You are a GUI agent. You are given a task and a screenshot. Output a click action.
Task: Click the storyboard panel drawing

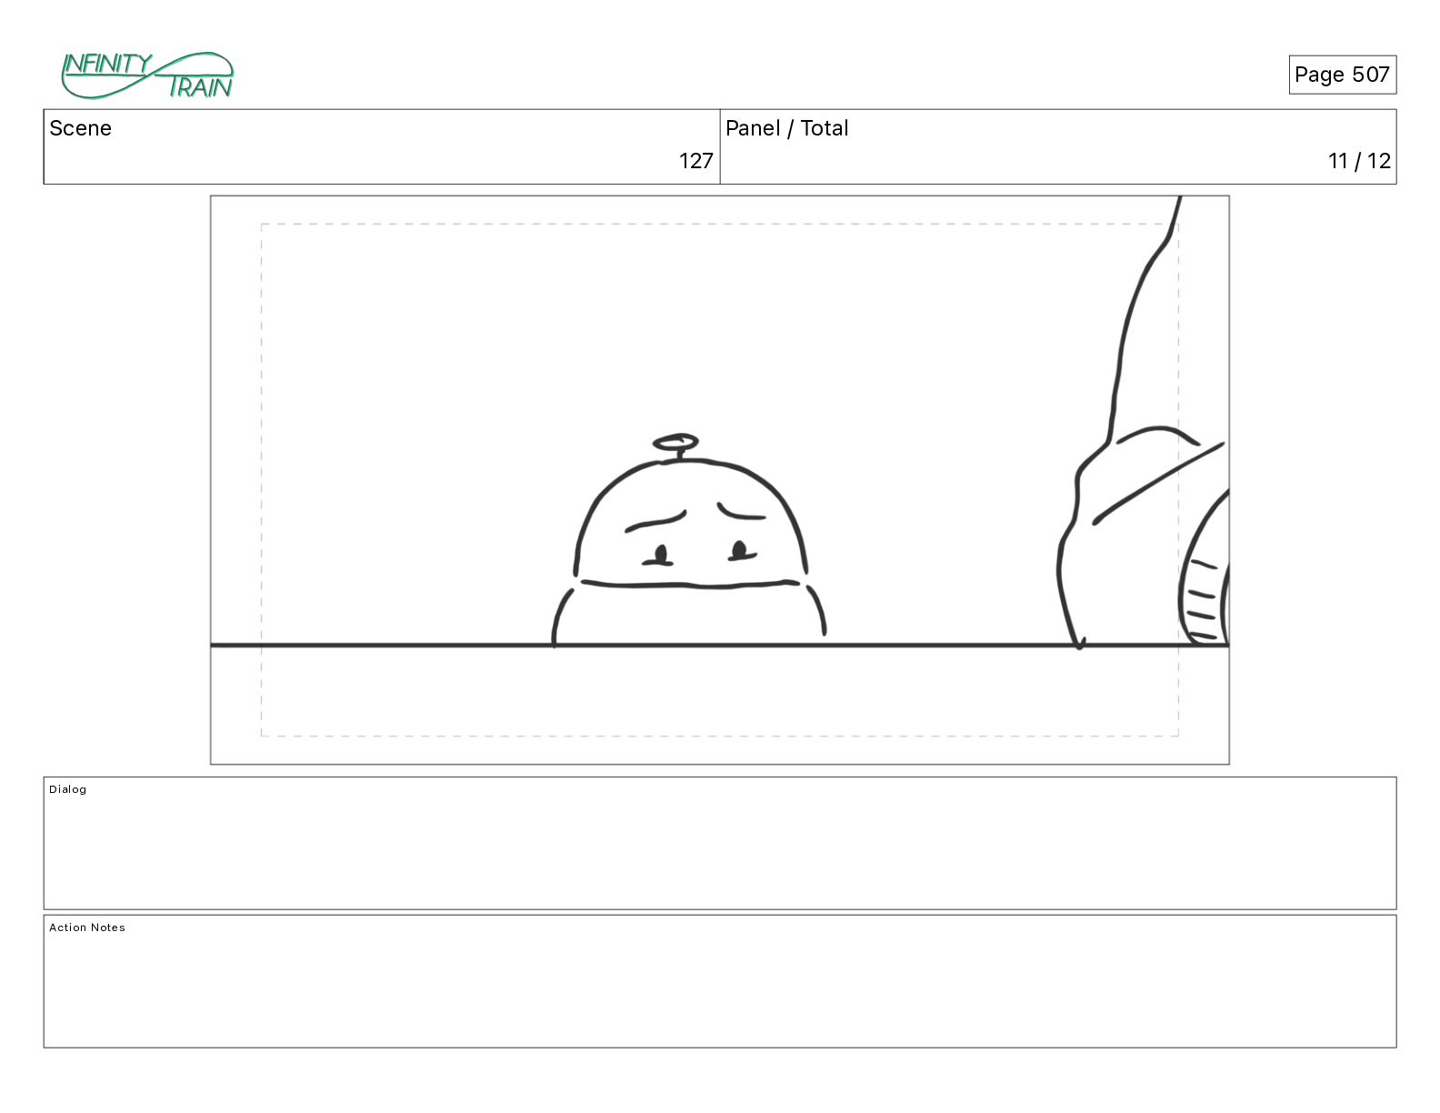click(720, 480)
